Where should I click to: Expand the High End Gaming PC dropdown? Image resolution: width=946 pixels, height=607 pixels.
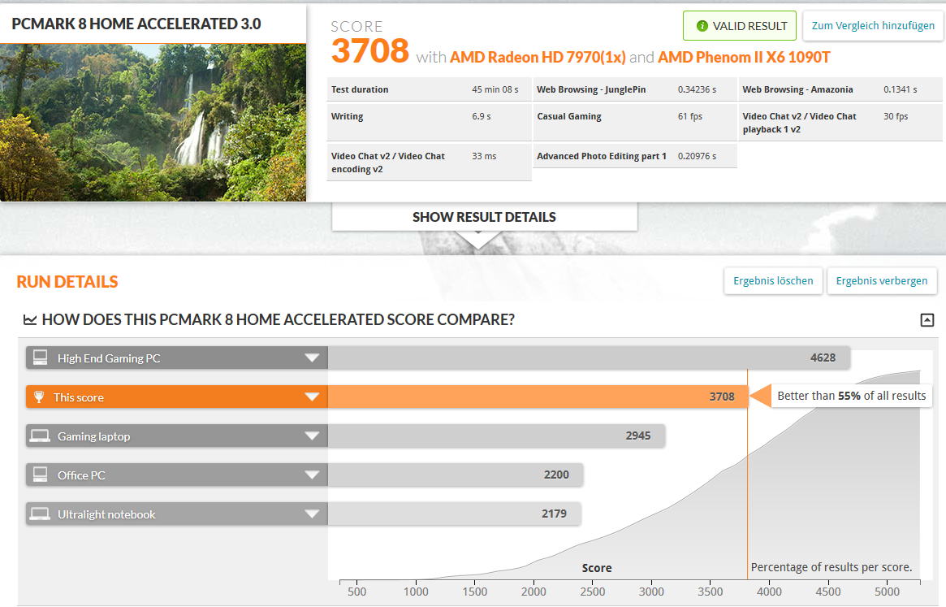click(x=312, y=358)
